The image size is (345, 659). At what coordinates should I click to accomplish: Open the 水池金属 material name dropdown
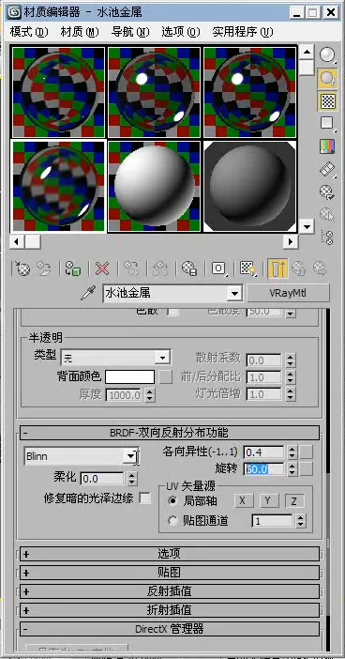click(234, 293)
